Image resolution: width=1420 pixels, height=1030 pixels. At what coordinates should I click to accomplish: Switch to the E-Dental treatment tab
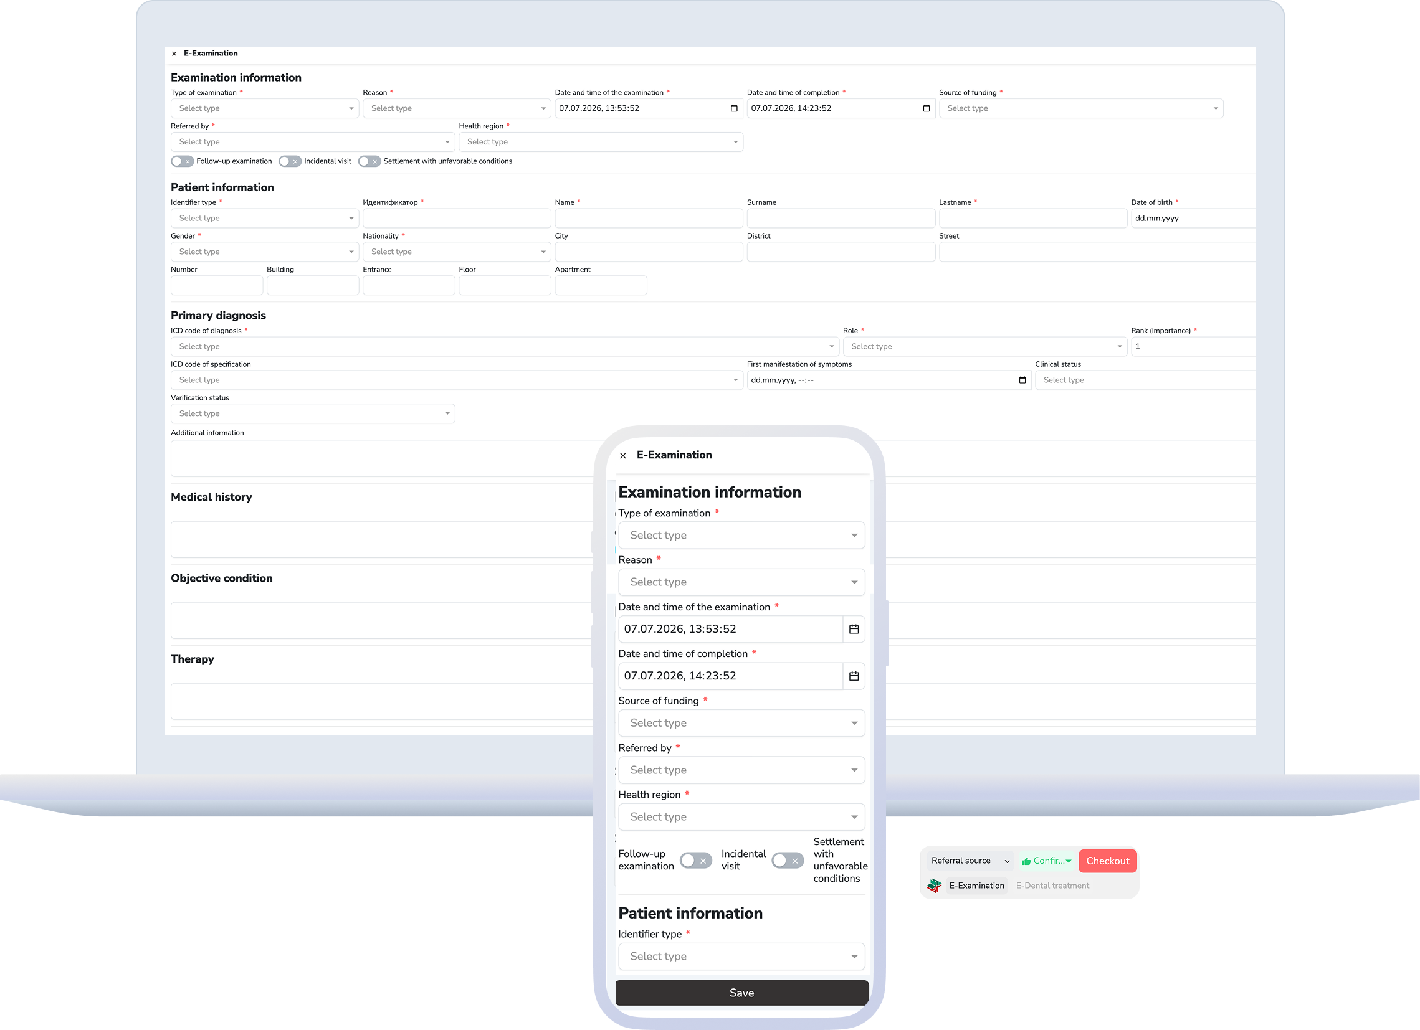point(1052,886)
